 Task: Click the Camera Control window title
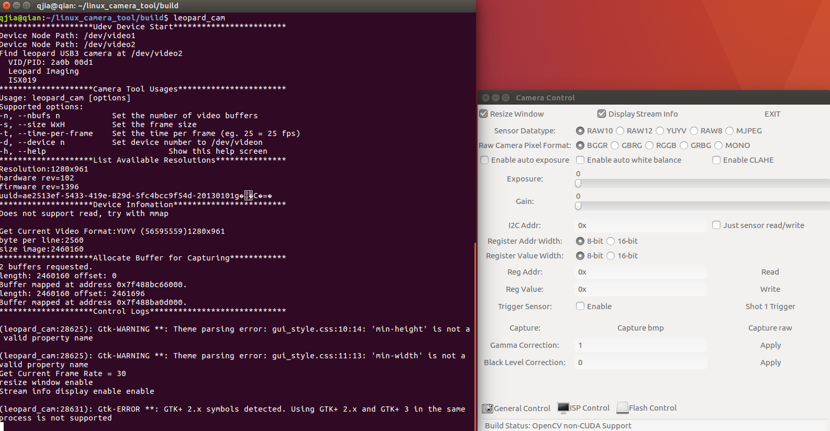(x=545, y=98)
